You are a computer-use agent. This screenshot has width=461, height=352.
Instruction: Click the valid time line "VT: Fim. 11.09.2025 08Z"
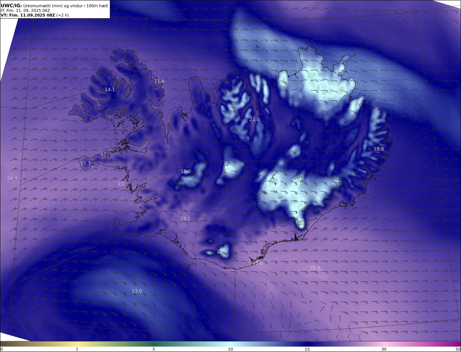28,15
